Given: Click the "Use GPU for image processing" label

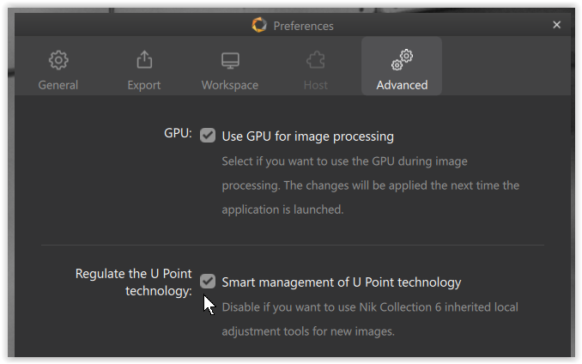Looking at the screenshot, I should 307,136.
